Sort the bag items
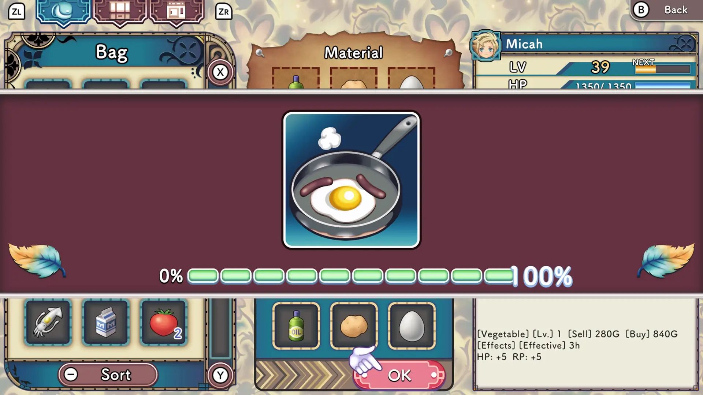The height and width of the screenshot is (395, 703). coord(108,375)
